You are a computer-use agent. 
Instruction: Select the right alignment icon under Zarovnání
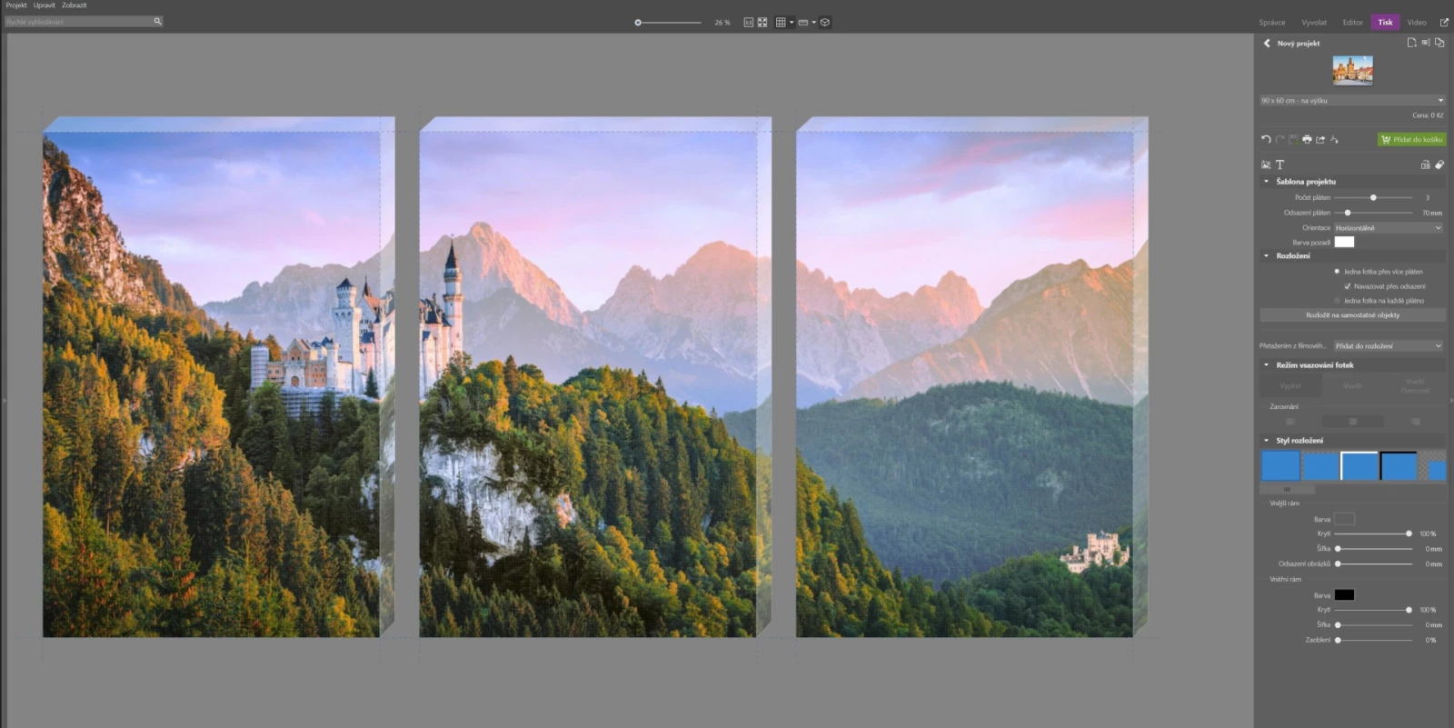(1415, 421)
